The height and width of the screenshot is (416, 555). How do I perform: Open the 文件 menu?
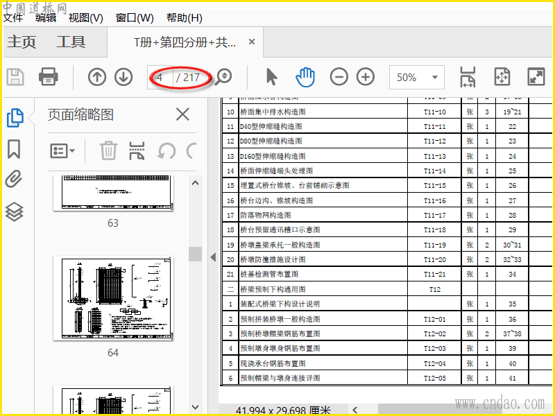click(13, 18)
